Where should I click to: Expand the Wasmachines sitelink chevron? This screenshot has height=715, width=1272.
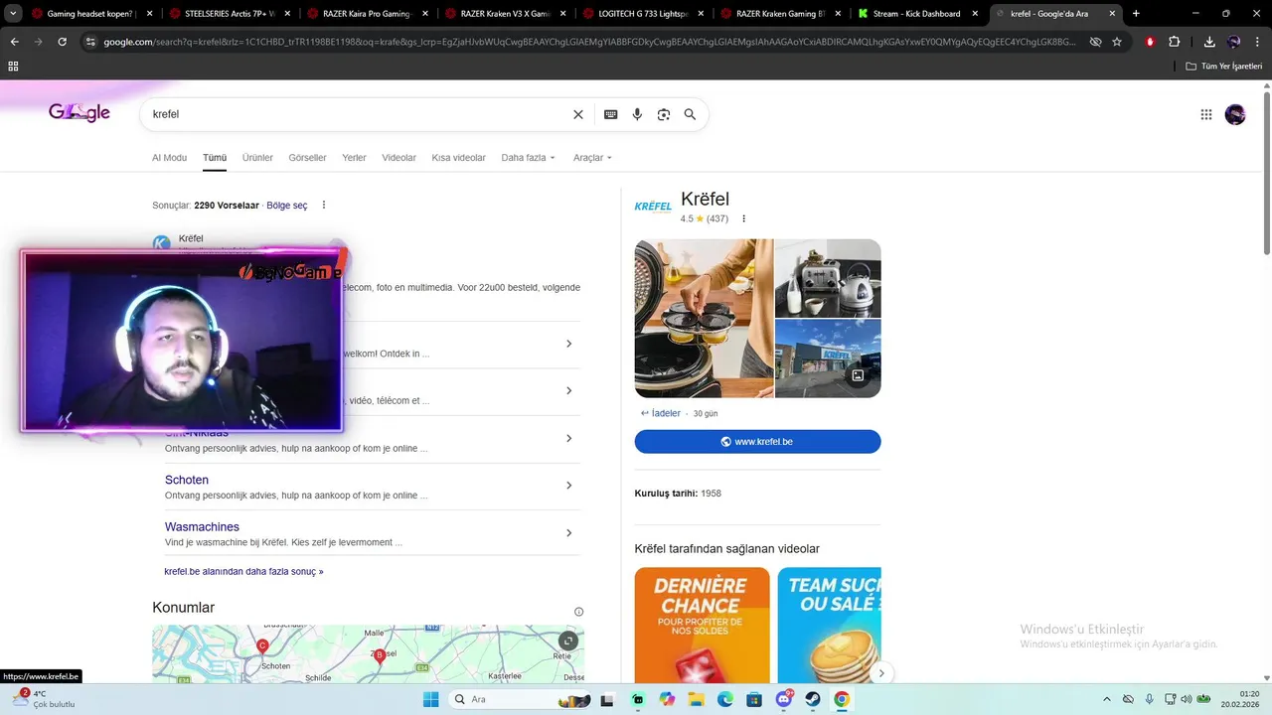[568, 533]
